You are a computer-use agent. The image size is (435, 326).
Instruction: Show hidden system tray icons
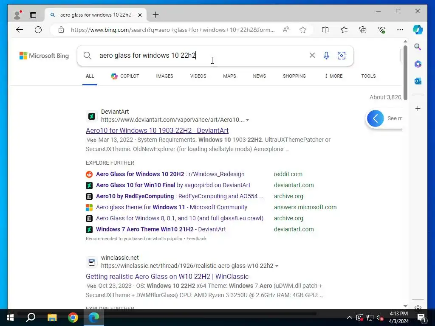pos(349,318)
